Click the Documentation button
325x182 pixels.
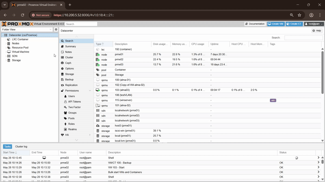255,24
